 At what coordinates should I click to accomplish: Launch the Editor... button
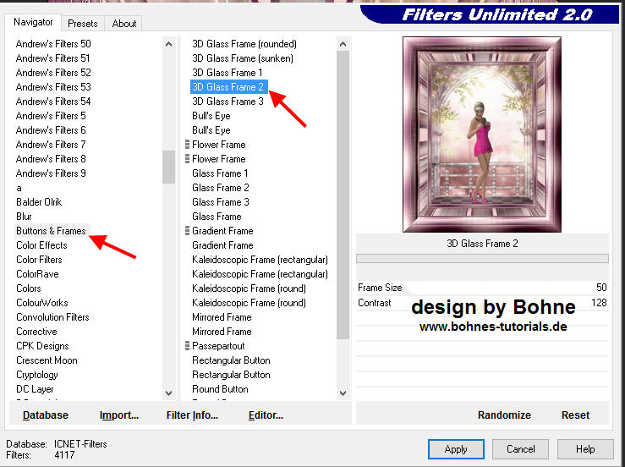[x=266, y=415]
